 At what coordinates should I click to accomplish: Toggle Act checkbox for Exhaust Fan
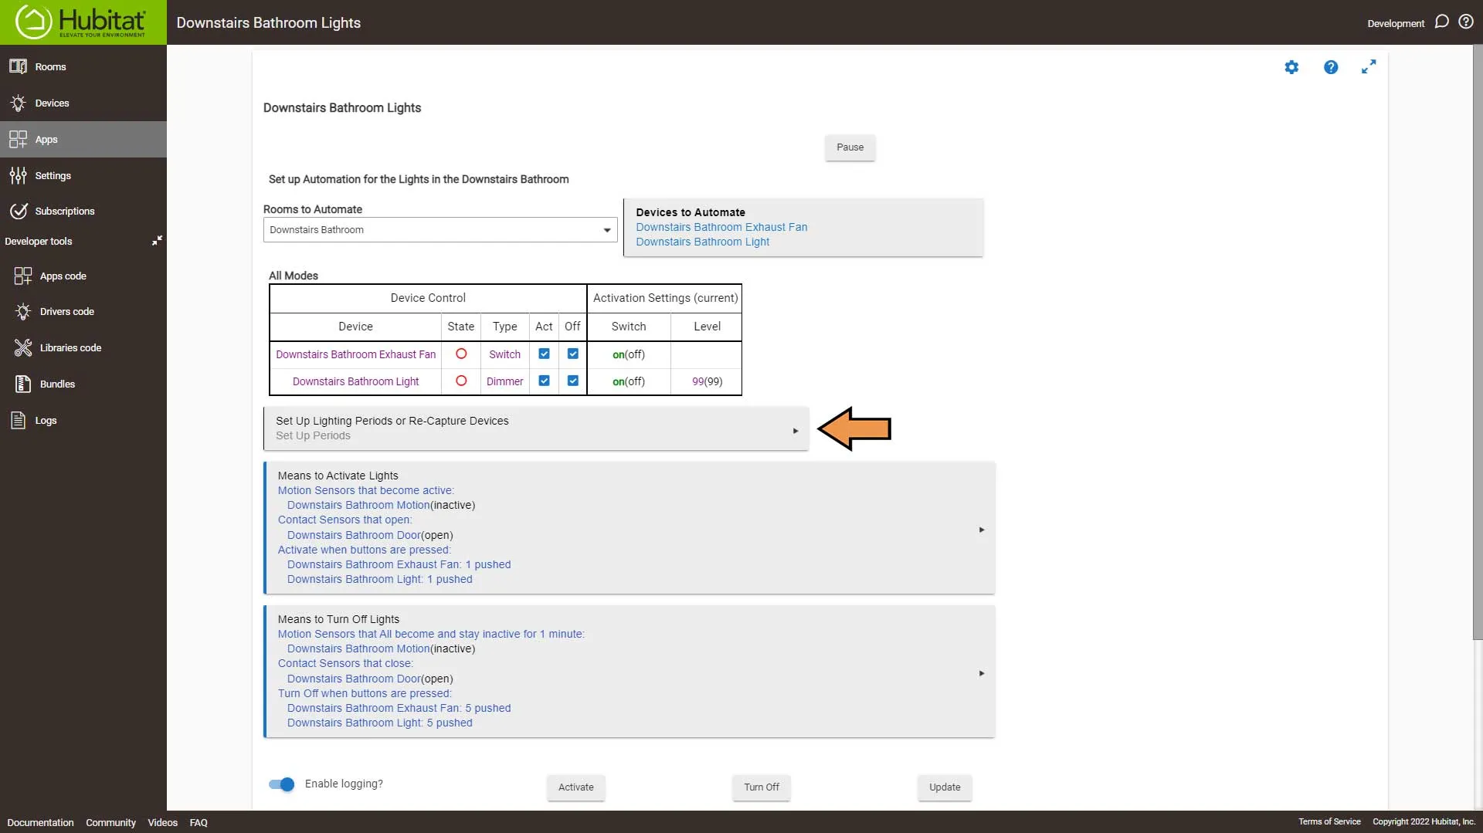point(545,354)
